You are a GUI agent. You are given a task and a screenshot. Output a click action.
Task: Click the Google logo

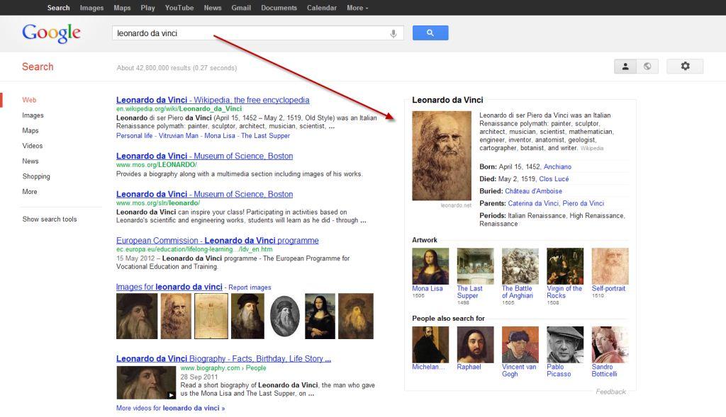tap(51, 33)
